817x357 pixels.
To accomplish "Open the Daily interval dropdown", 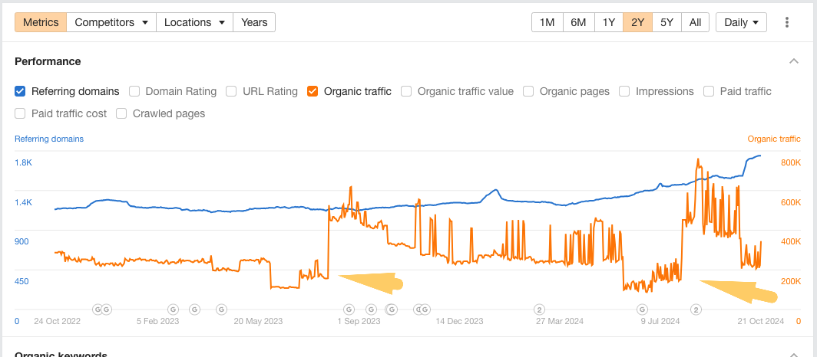I will 741,22.
